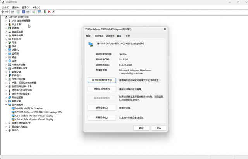Expand the 计算机 category

6,50
